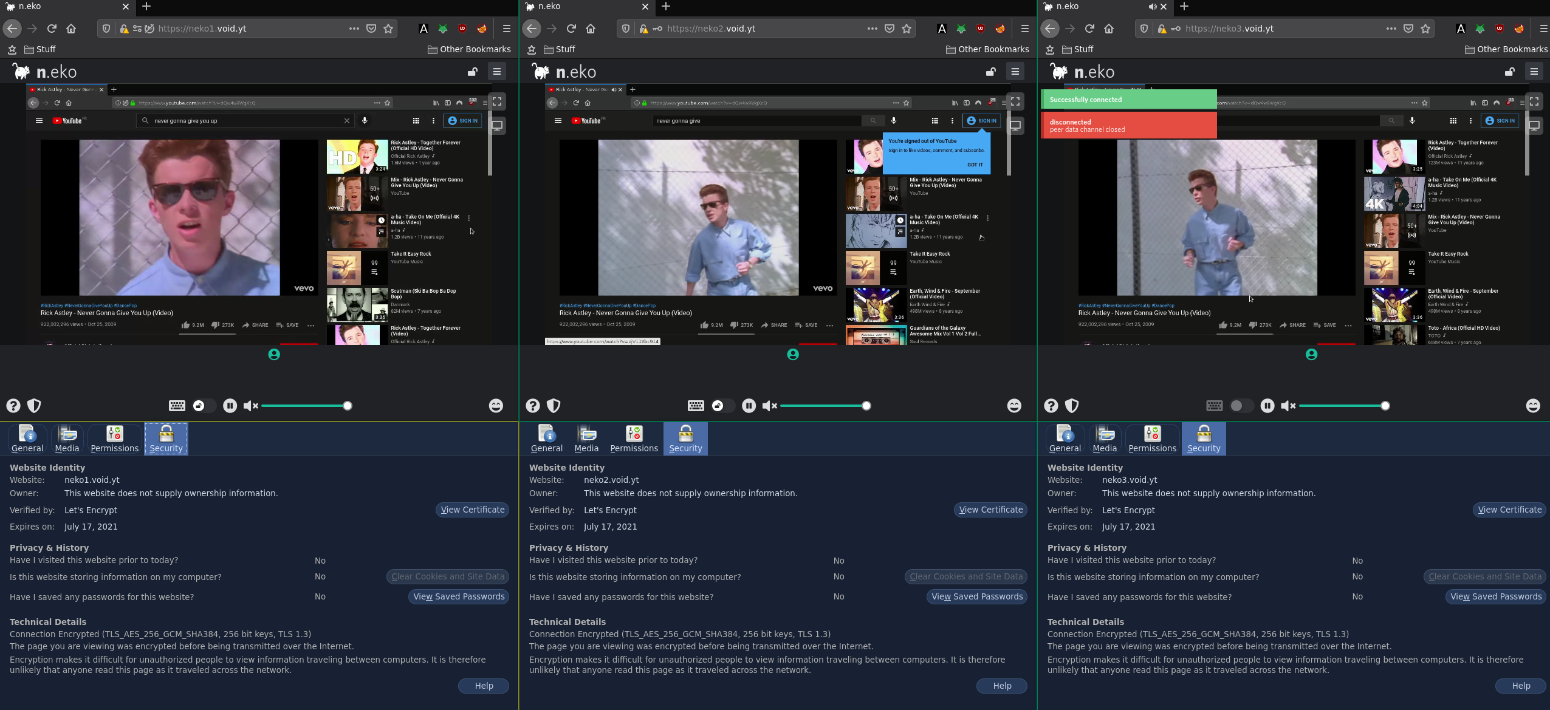Image resolution: width=1550 pixels, height=710 pixels.
Task: Expand the Stuff bookmarks folder in neko1 browser
Action: (x=40, y=49)
